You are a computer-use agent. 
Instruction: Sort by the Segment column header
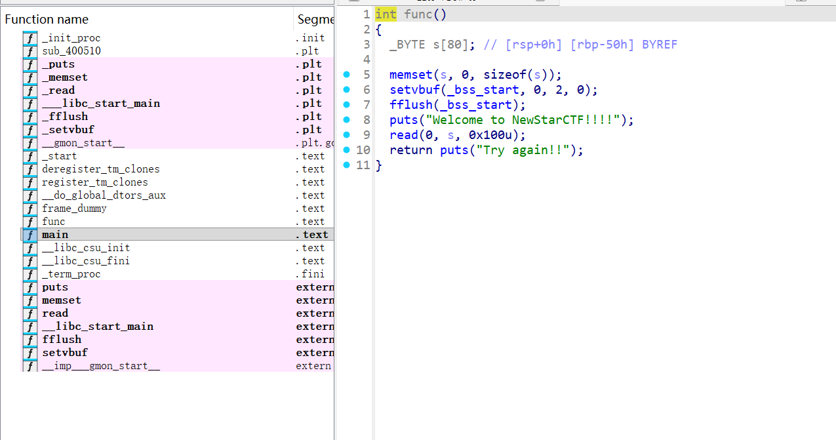[x=314, y=19]
